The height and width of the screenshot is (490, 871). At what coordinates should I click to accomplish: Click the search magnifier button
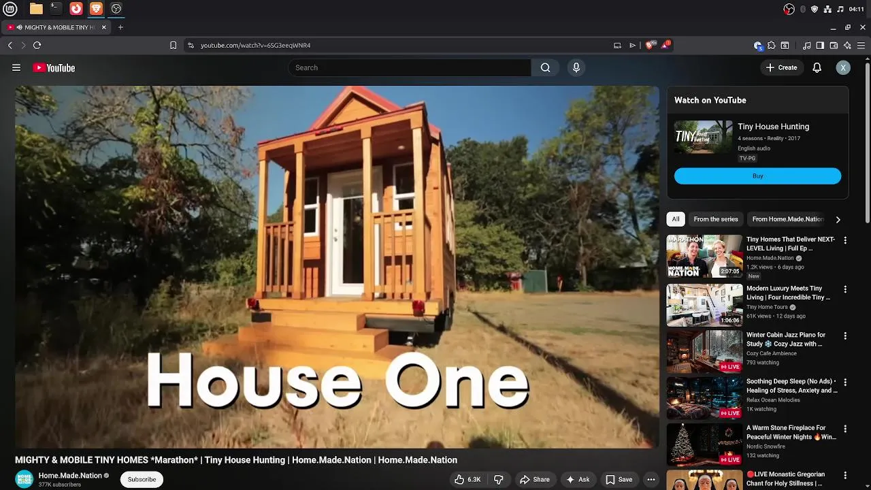[545, 67]
